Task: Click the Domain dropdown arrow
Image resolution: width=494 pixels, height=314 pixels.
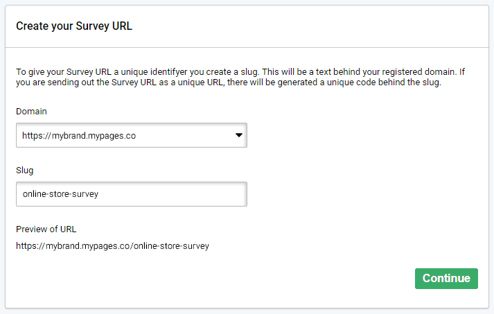Action: (238, 136)
